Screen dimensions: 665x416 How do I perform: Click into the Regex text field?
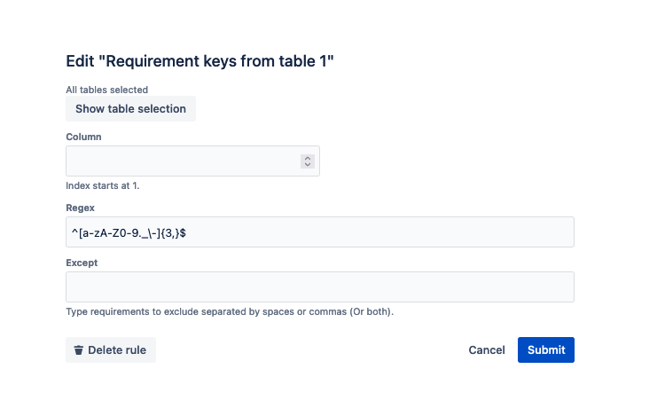[319, 232]
